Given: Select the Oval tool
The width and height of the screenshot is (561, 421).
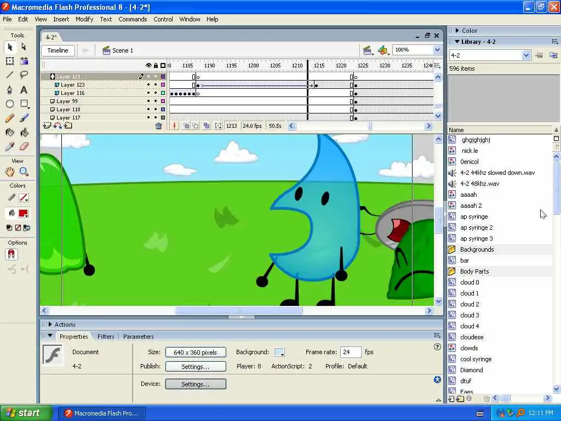Looking at the screenshot, I should point(10,104).
